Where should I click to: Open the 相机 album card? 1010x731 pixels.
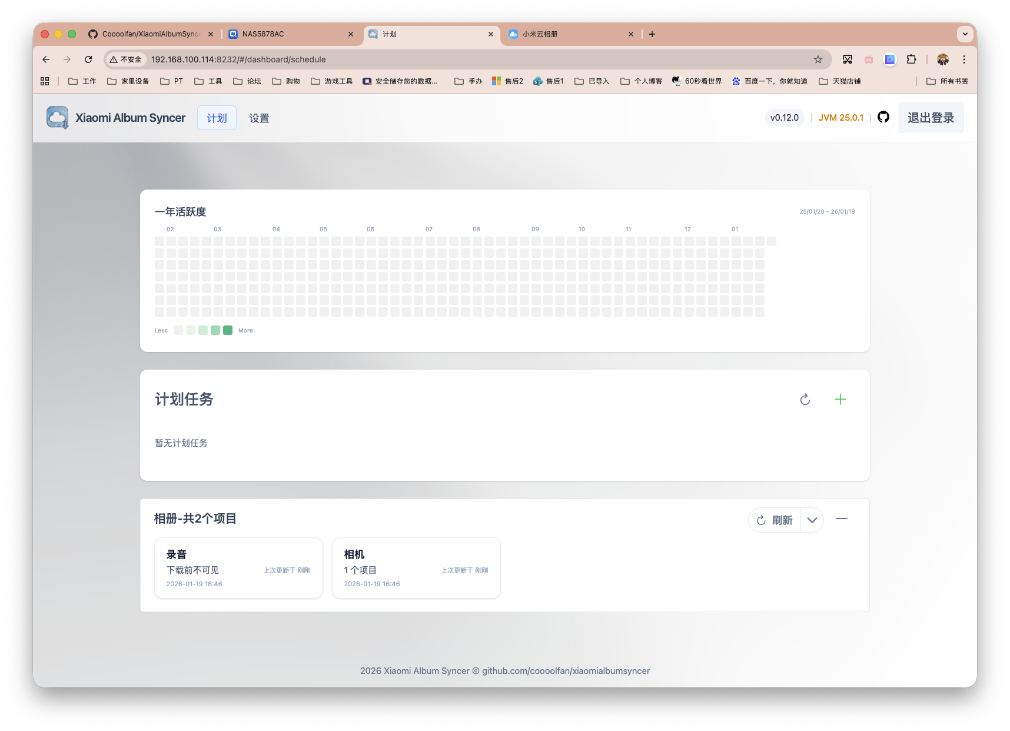[416, 567]
